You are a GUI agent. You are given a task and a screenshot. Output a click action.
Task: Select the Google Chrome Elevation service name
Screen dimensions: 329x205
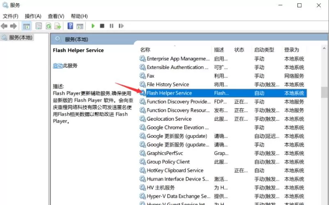click(x=178, y=127)
